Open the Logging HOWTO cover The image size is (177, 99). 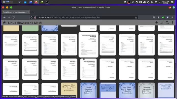(127, 45)
